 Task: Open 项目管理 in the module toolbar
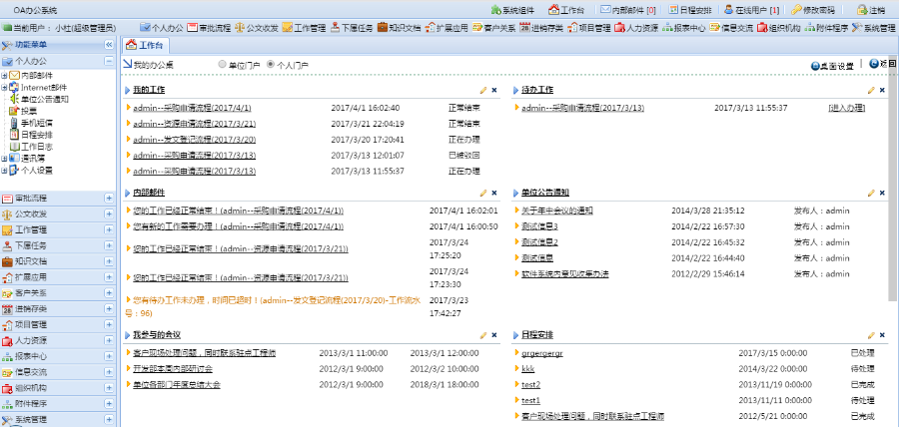click(588, 28)
